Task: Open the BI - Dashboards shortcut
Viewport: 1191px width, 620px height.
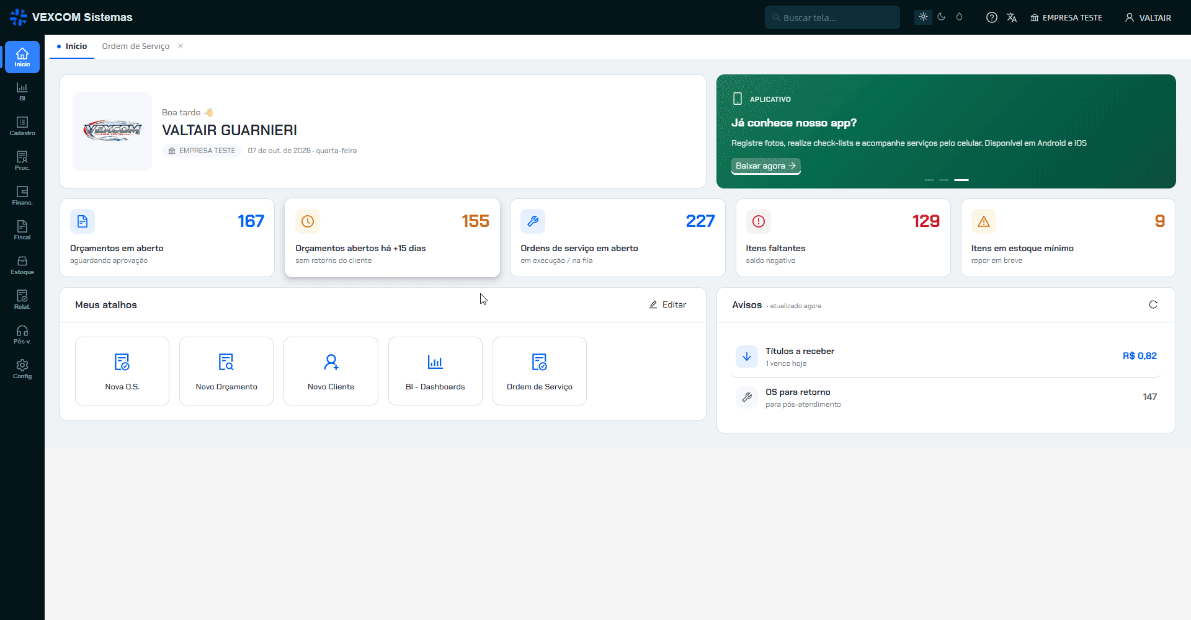Action: click(435, 371)
